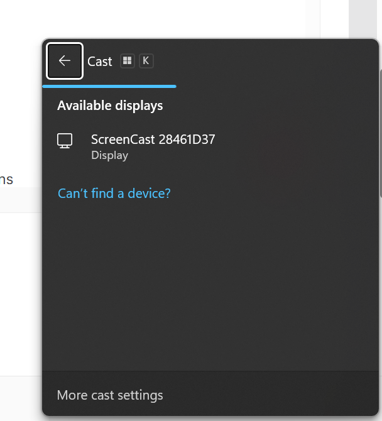This screenshot has width=382, height=421.
Task: Open the Can't find a device? link
Action: [114, 194]
